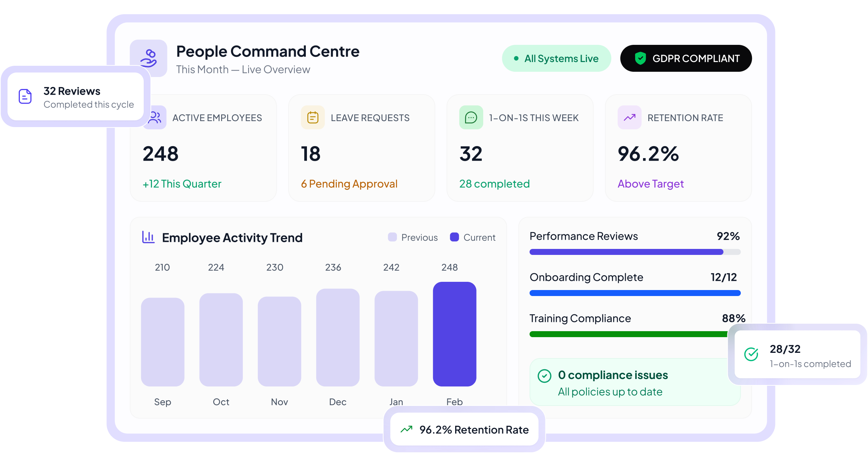The width and height of the screenshot is (868, 453).
Task: Click the check circle icon in 28/32 card
Action: tap(751, 354)
